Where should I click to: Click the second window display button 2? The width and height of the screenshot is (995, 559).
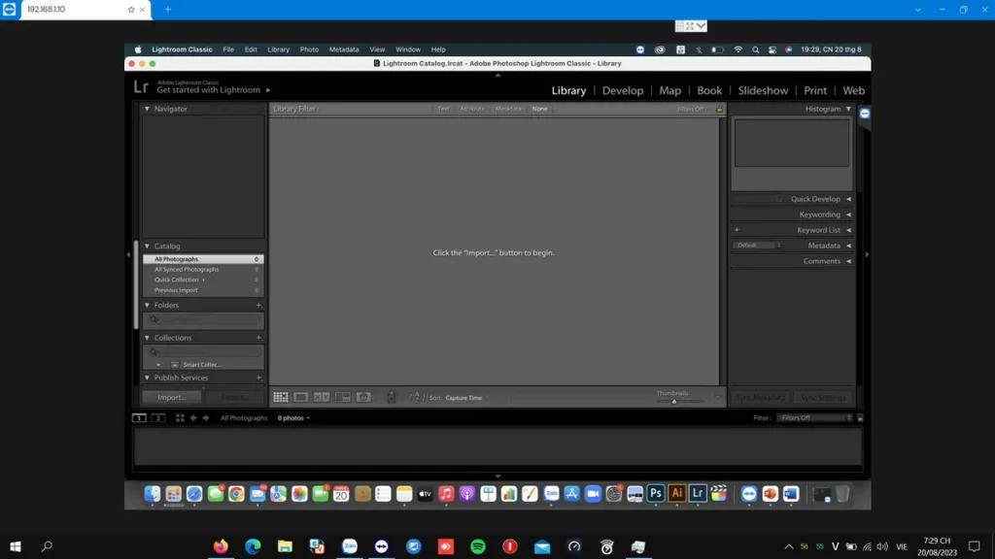tap(158, 417)
